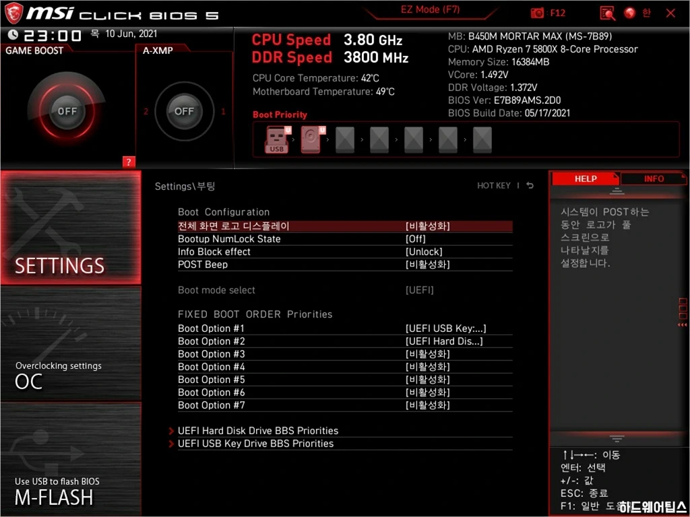Image resolution: width=690 pixels, height=517 pixels.
Task: Set the Boot Option #7 value
Action: pyautogui.click(x=428, y=405)
